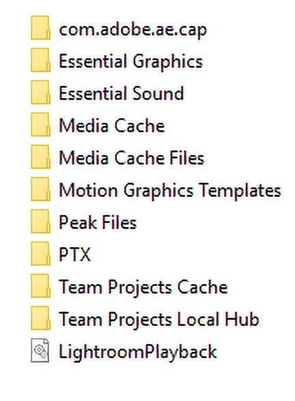
Task: Click the Essential Sound label
Action: pyautogui.click(x=122, y=93)
